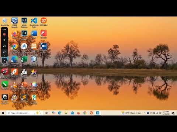Click the microphone tray icon
Viewport: 177px width, 132px height.
[154, 113]
